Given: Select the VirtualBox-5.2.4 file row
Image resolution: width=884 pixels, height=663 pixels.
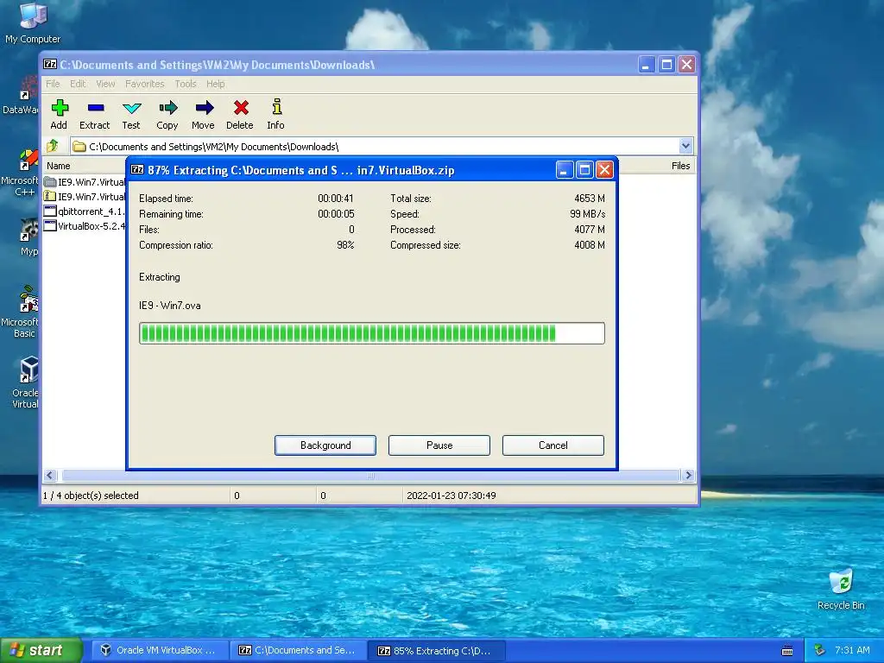Looking at the screenshot, I should pyautogui.click(x=85, y=226).
